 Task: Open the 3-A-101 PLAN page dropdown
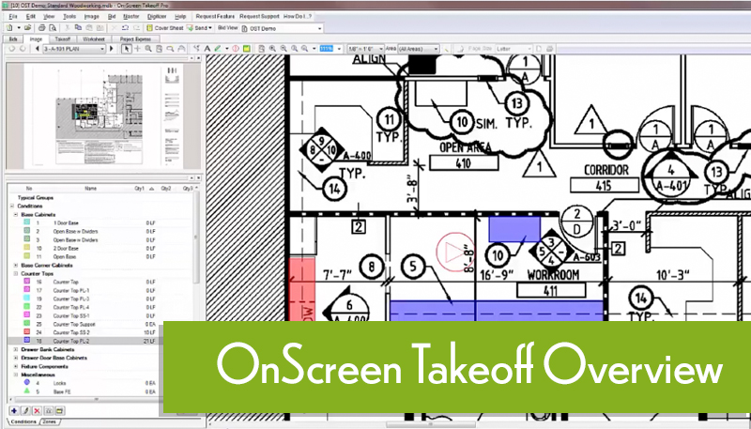pos(74,49)
